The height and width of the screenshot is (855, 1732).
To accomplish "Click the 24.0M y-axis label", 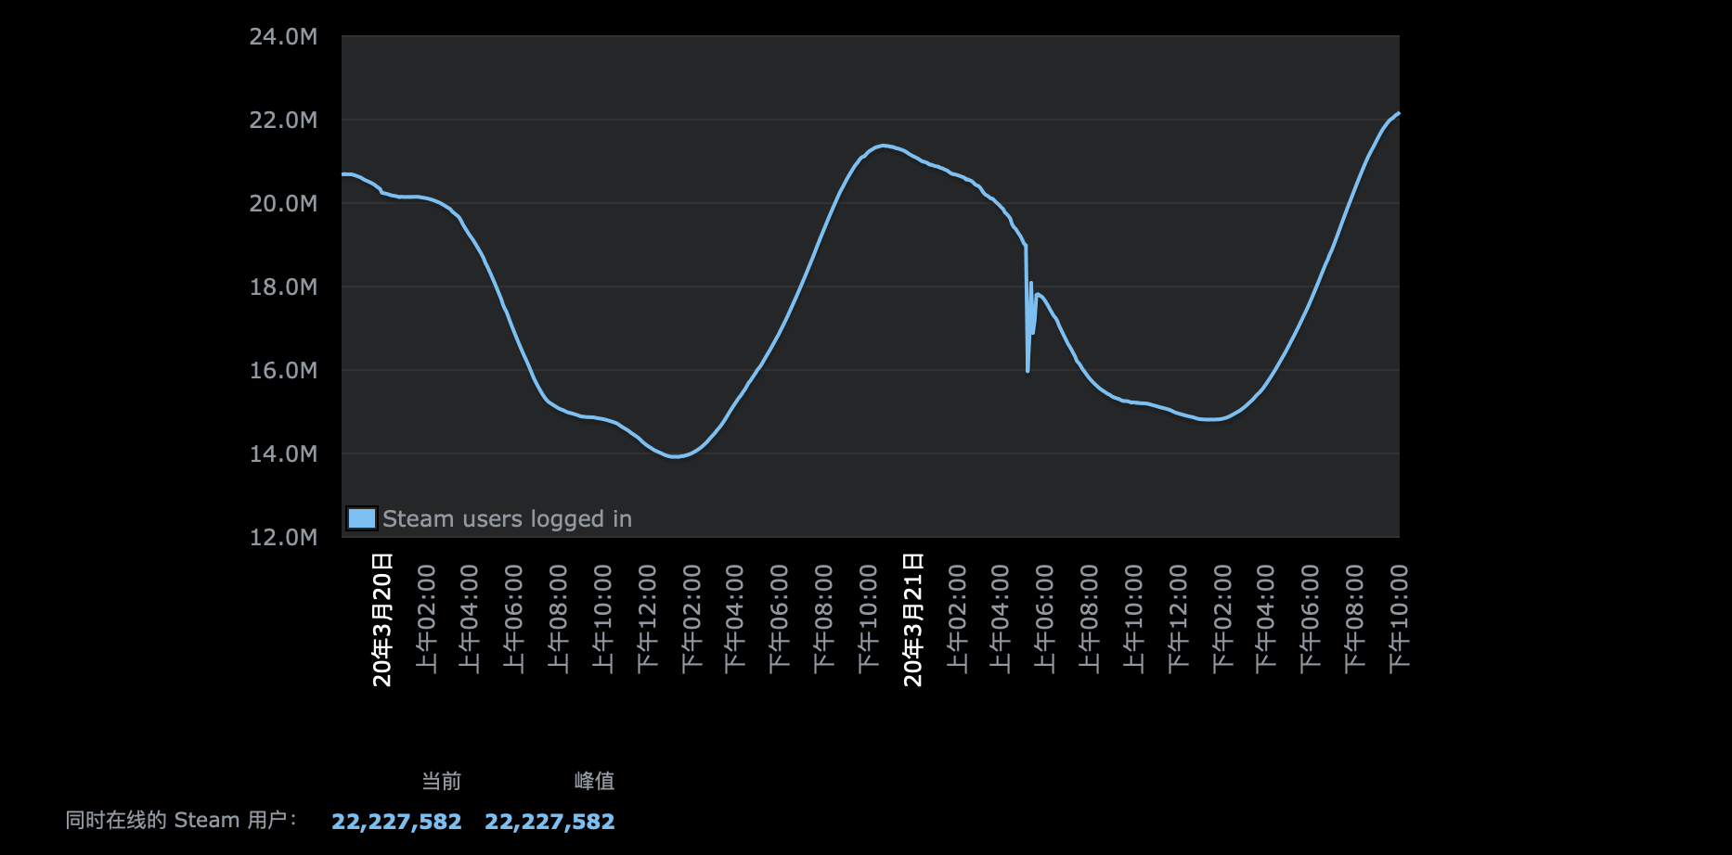I will click(x=283, y=37).
